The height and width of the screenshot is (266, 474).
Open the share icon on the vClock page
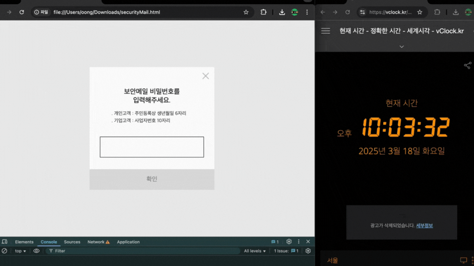[467, 65]
